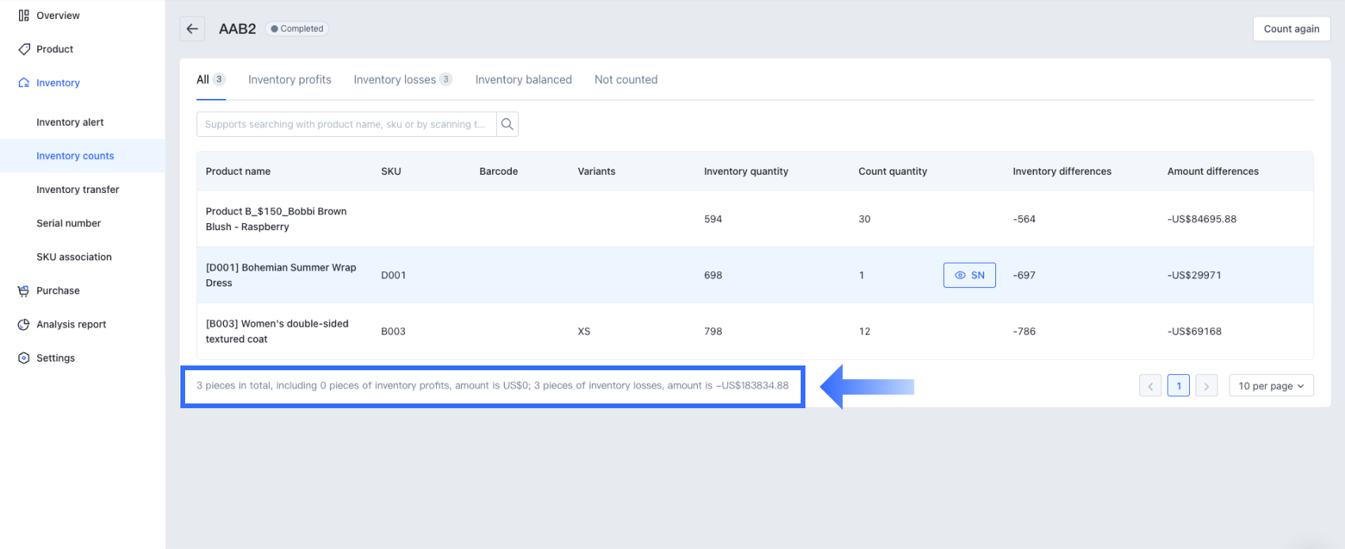1345x549 pixels.
Task: Click the Product tag icon
Action: (24, 49)
